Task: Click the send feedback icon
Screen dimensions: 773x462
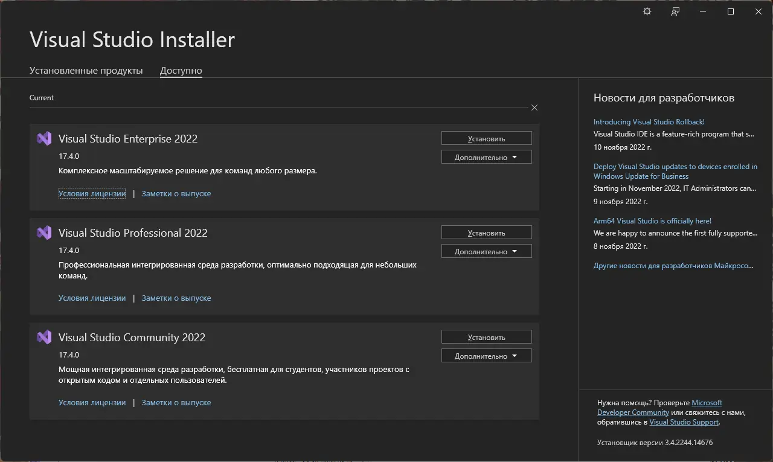Action: 675,11
